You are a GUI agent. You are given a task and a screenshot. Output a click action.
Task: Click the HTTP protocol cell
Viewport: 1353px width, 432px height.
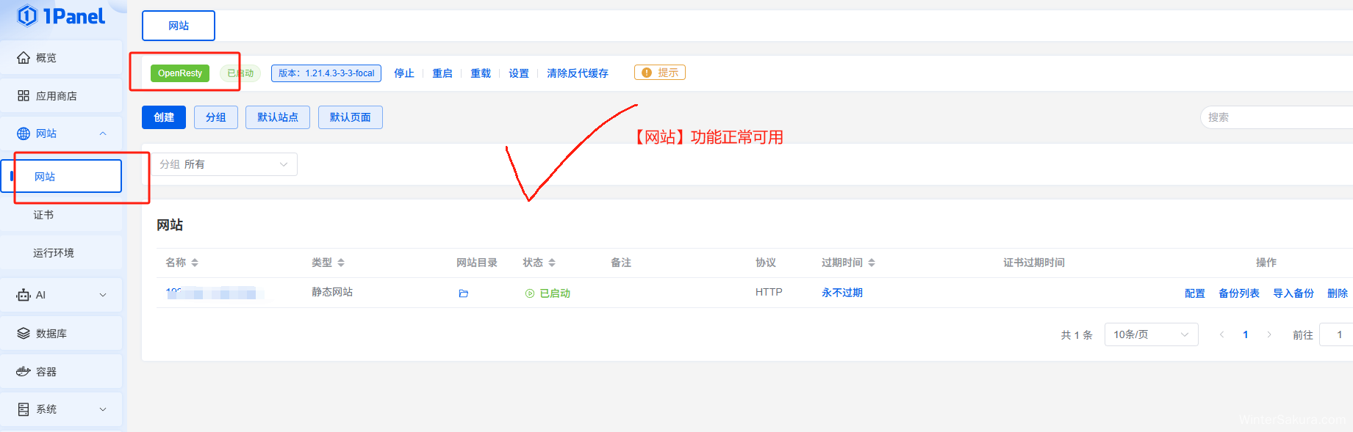[769, 292]
